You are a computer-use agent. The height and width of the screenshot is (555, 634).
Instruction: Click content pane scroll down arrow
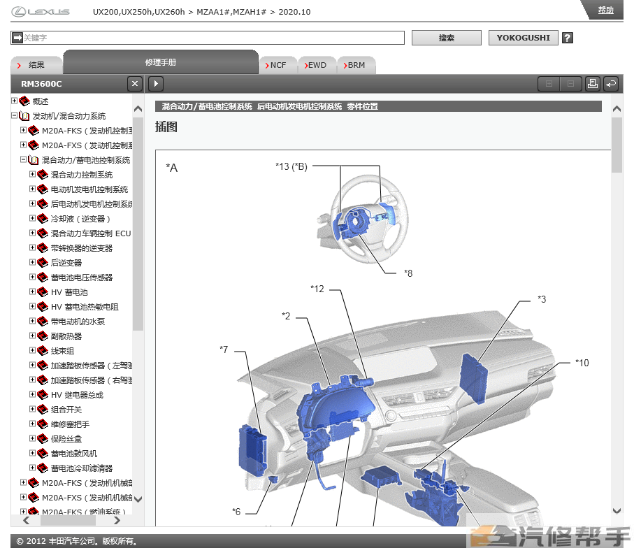pos(617,510)
